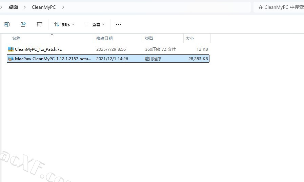The image size is (304, 182).
Task: Click date 2021/12/1 14:26 cell
Action: click(x=112, y=59)
